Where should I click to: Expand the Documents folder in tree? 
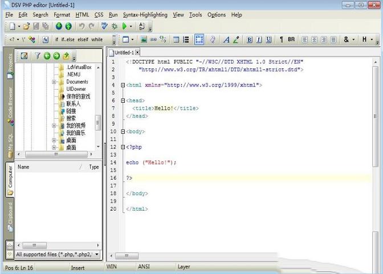pos(54,82)
